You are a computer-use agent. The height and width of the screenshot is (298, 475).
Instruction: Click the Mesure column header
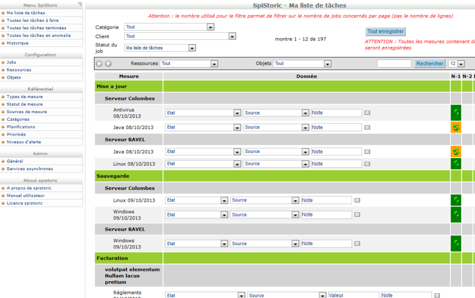click(129, 77)
